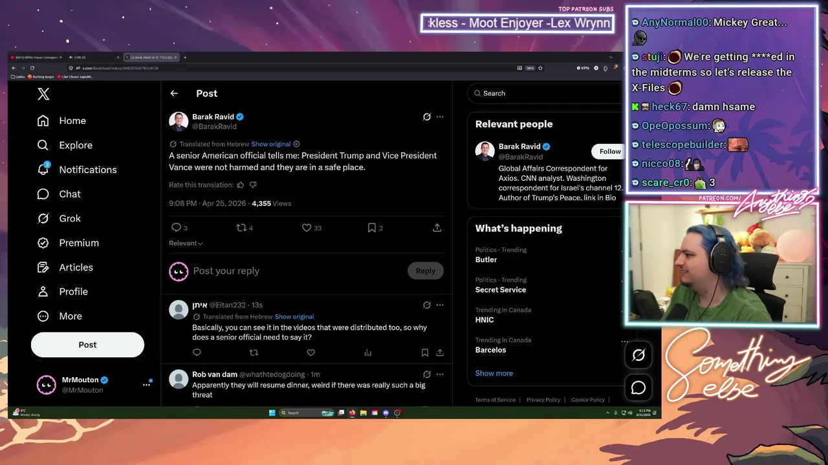This screenshot has height=465, width=828.
Task: Open the Explore page
Action: click(65, 145)
